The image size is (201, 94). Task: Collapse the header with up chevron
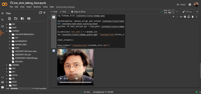tap(197, 12)
